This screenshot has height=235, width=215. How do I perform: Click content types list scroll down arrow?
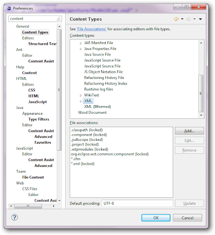(201, 115)
